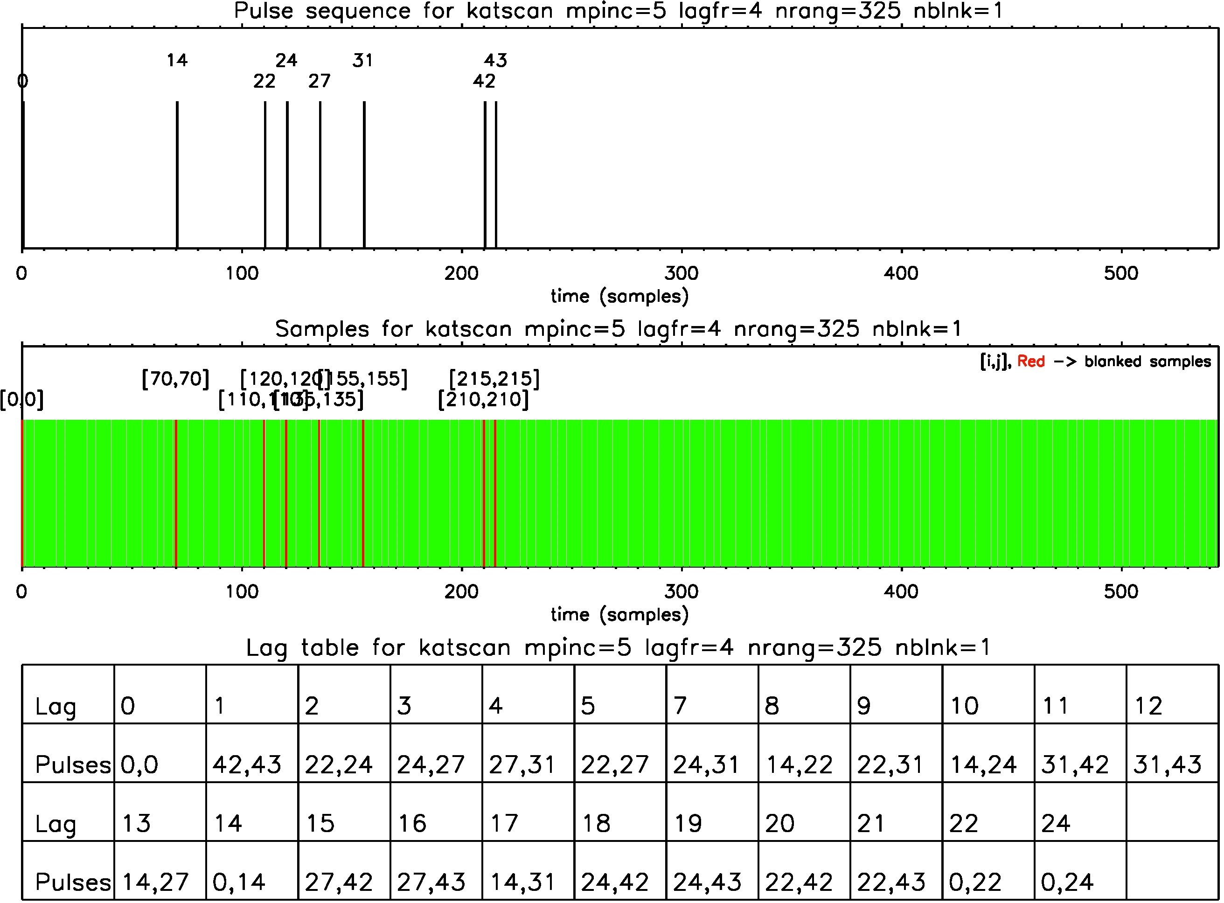Screen dimensions: 1224x903
Task: Click the time (samples) label under green plot
Action: pyautogui.click(x=619, y=615)
